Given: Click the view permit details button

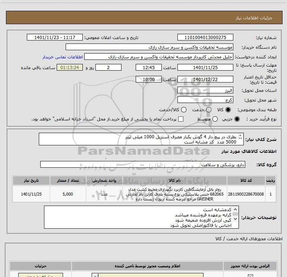Looking at the screenshot, I should click(x=41, y=275).
